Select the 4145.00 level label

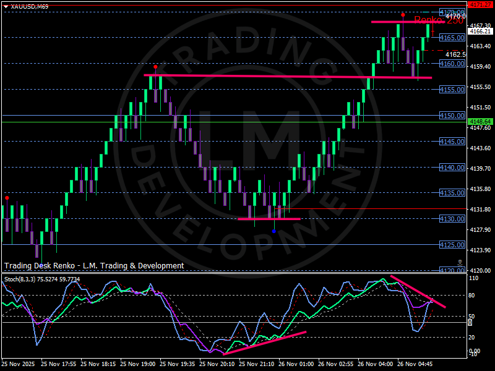pos(452,142)
